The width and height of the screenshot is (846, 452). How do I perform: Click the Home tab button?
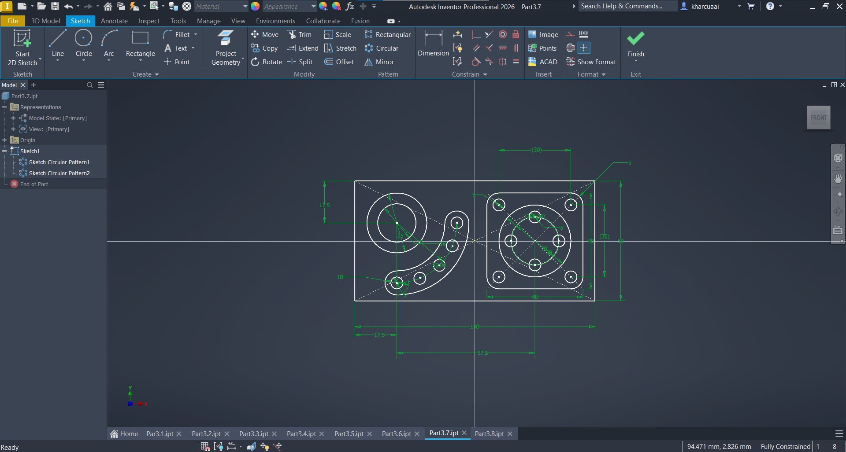click(x=124, y=434)
